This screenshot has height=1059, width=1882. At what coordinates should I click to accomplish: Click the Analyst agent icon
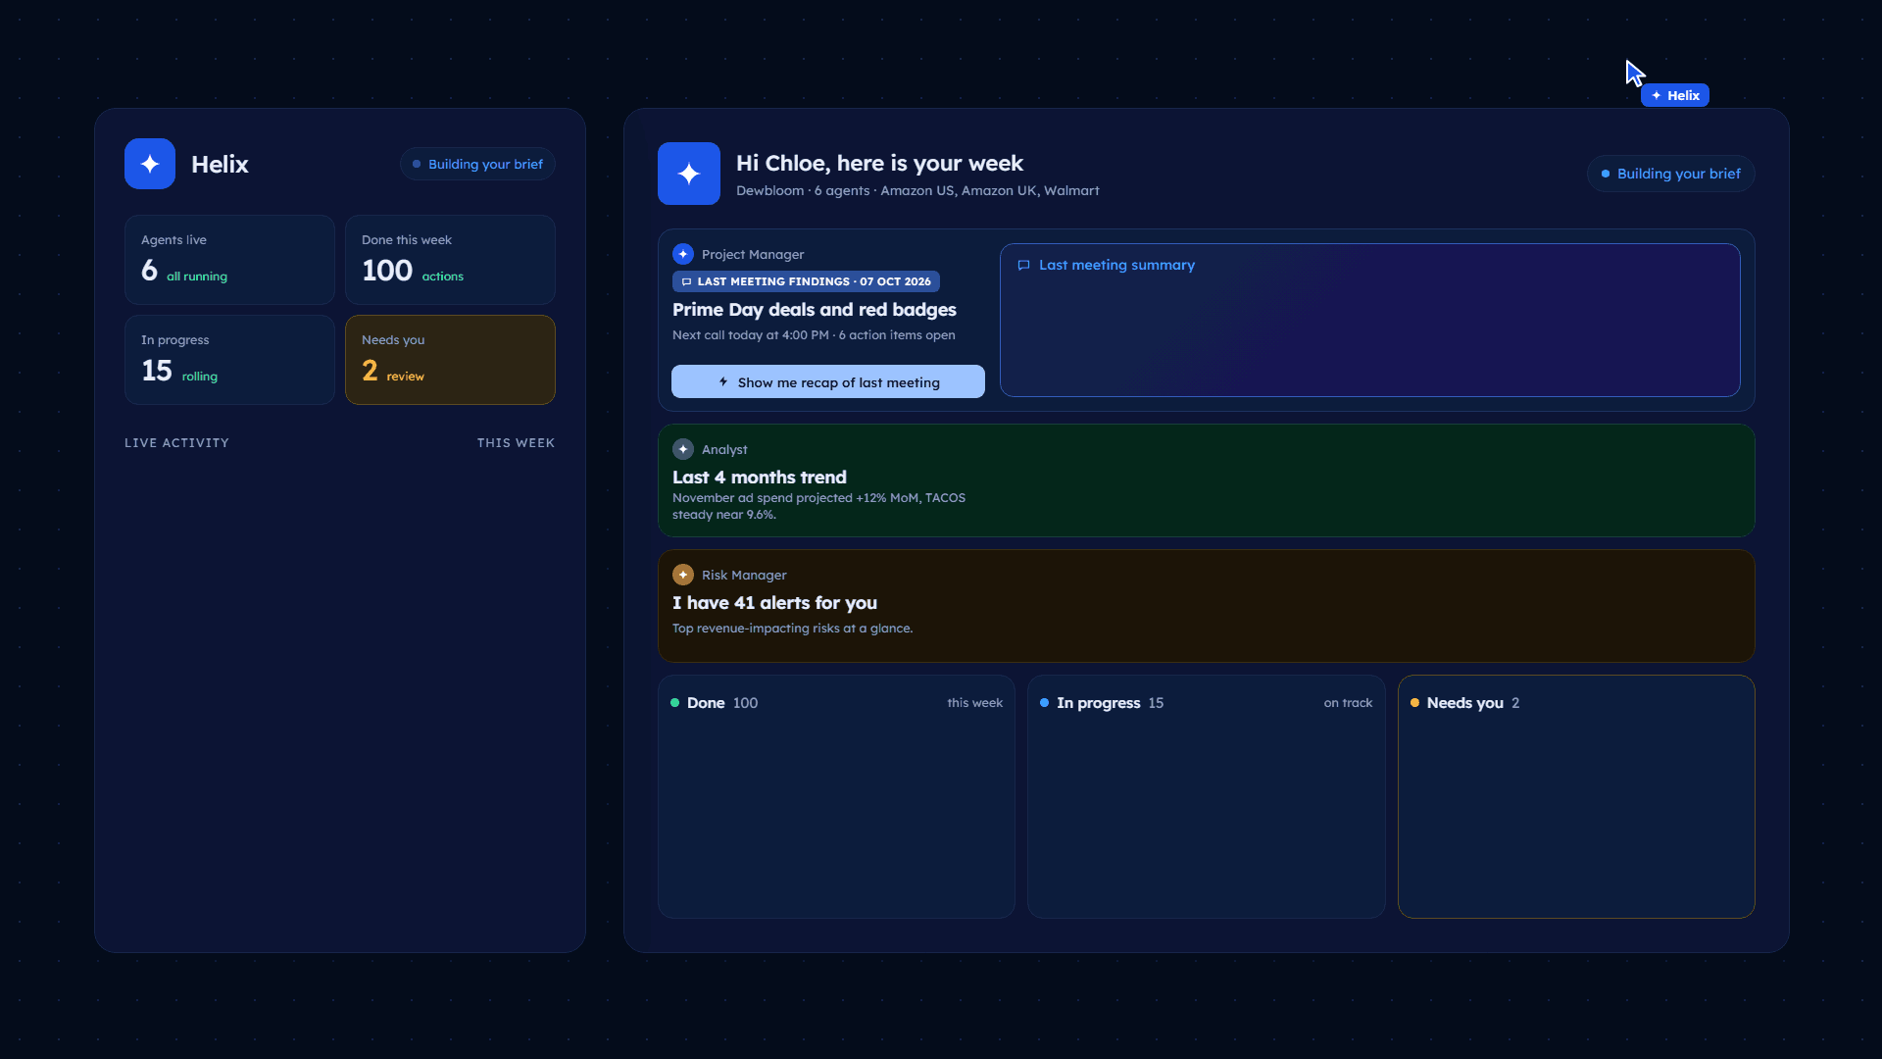(x=683, y=449)
